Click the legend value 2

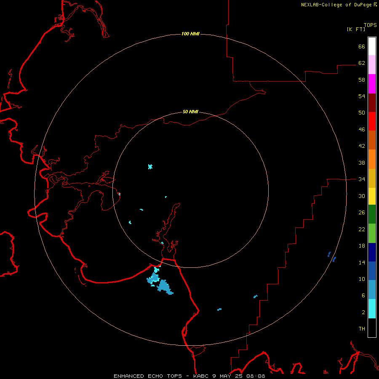363,312
